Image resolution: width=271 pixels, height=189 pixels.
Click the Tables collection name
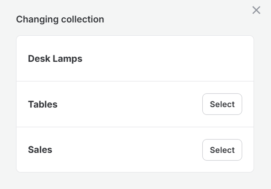tap(43, 104)
